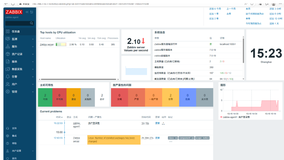This screenshot has height=160, width=284.
Task: Click the 服务 services icon in sidebar
Action: tap(8, 46)
